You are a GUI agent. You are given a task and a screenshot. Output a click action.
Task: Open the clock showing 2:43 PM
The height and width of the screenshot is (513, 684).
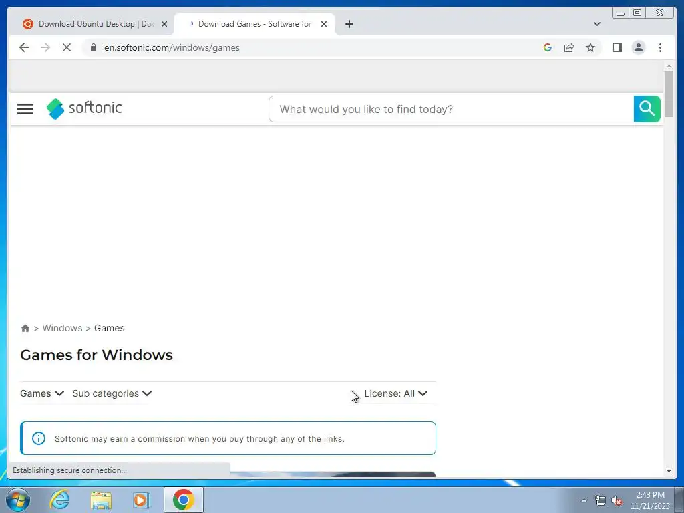click(650, 500)
